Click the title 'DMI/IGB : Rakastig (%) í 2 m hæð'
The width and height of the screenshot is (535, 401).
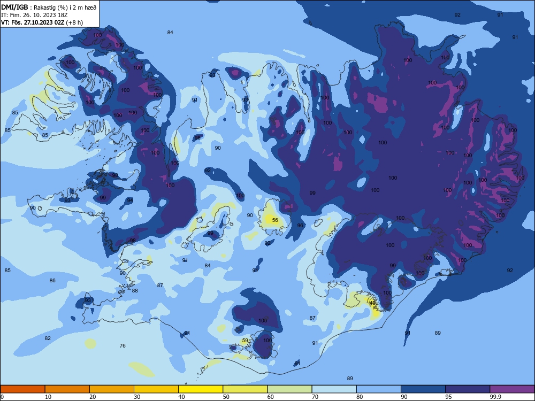click(49, 7)
